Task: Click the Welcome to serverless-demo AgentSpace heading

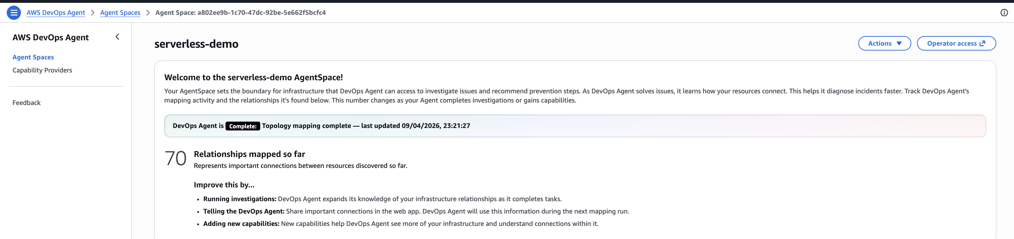Action: tap(253, 77)
